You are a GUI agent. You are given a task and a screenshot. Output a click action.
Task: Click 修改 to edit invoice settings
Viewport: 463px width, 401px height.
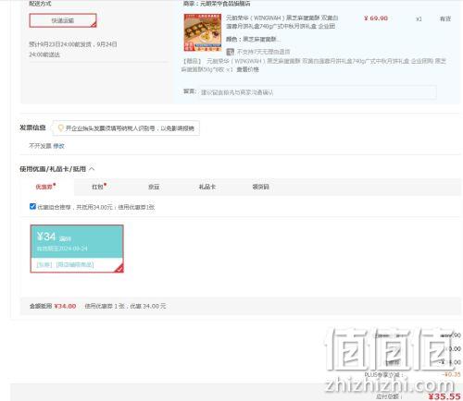[58, 146]
